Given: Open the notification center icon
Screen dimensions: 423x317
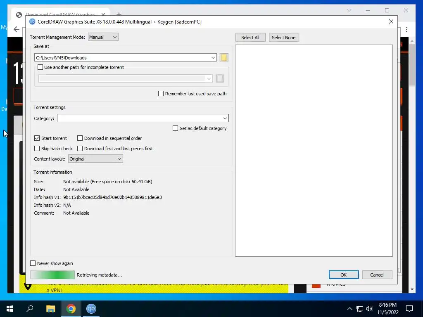Looking at the screenshot, I should 409,309.
